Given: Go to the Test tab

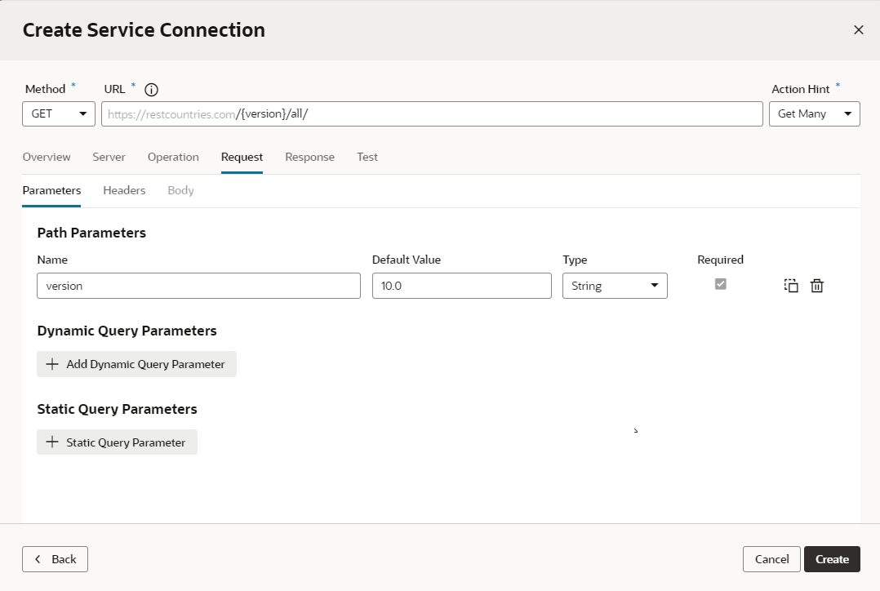Looking at the screenshot, I should click(x=367, y=157).
